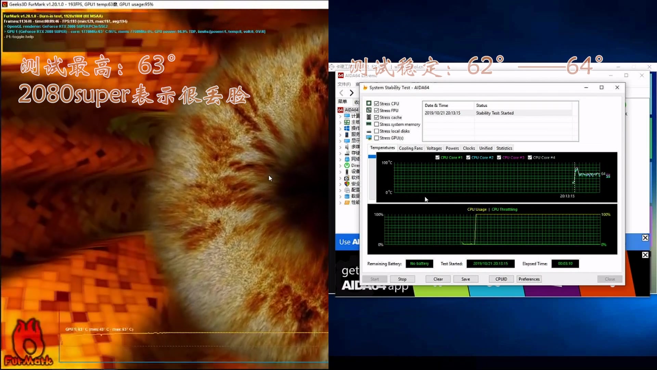Toggle the CPU Core #2 graph checkbox

click(468, 157)
